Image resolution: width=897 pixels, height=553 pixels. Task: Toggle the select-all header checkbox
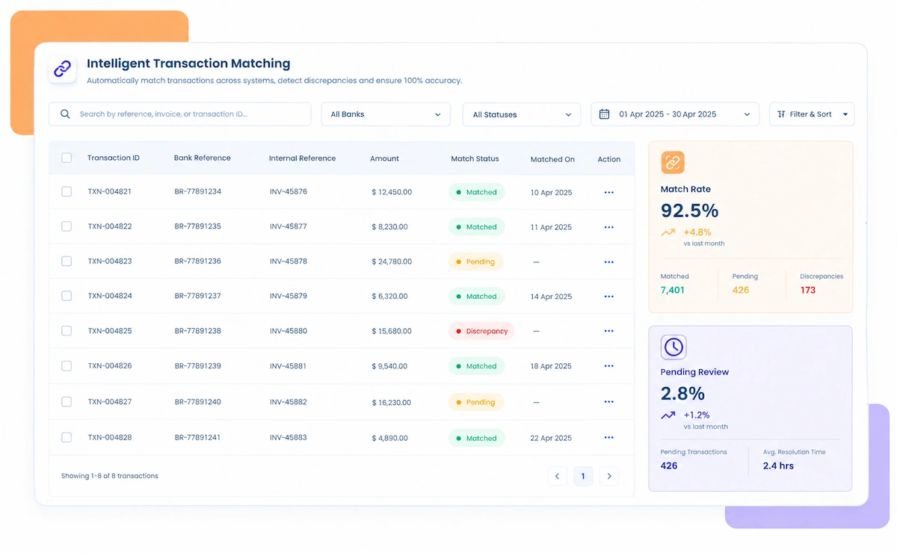(x=67, y=158)
